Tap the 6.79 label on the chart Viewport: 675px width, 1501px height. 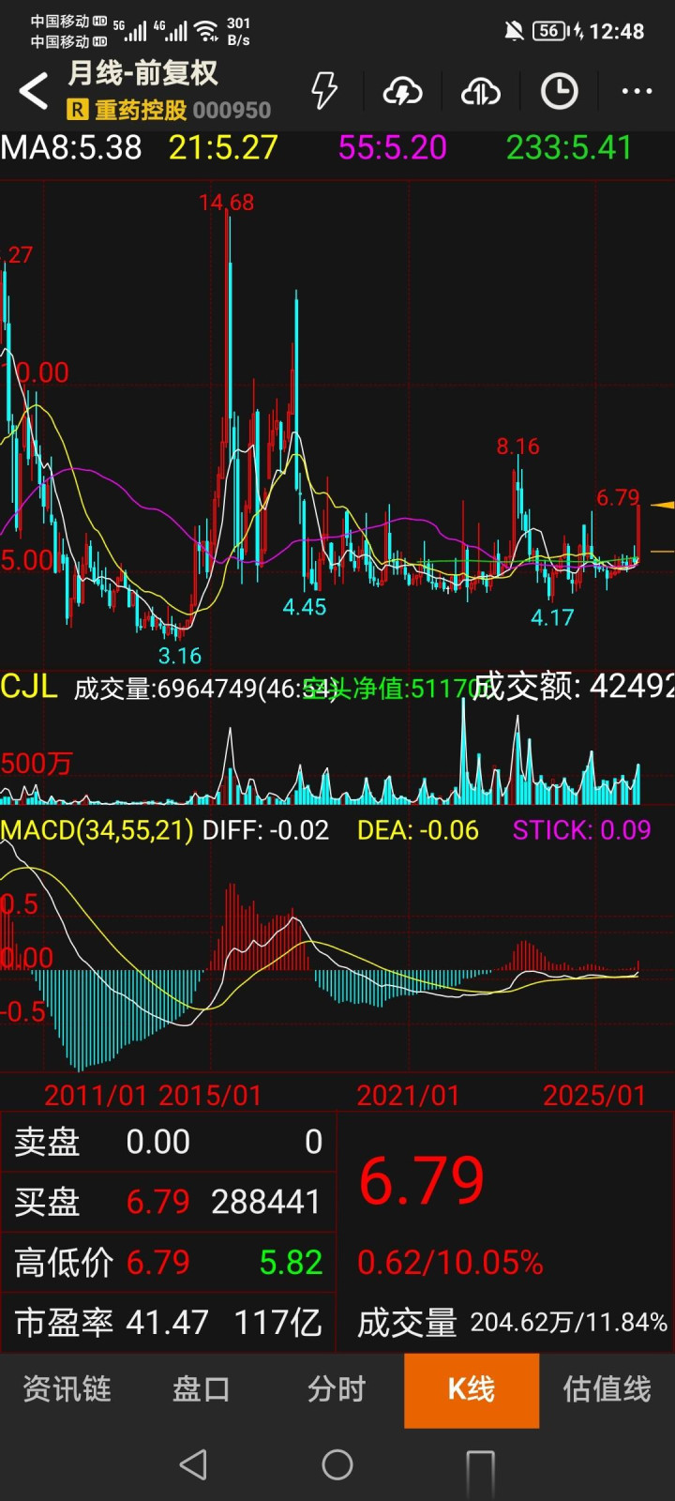coord(618,497)
